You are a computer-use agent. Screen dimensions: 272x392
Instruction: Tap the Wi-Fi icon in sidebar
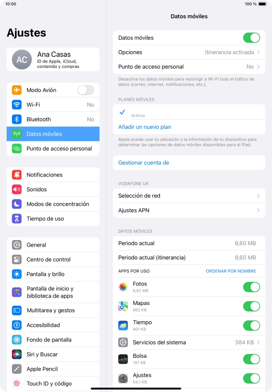tap(17, 104)
